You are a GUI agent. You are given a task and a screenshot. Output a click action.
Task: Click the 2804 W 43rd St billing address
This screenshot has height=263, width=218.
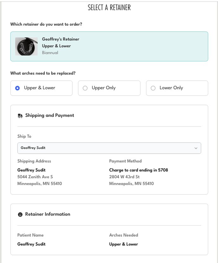pyautogui.click(x=124, y=177)
